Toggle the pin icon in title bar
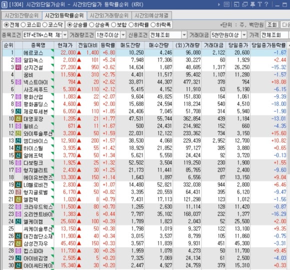Image resolution: width=290 pixels, height=270 pixels. point(252,4)
